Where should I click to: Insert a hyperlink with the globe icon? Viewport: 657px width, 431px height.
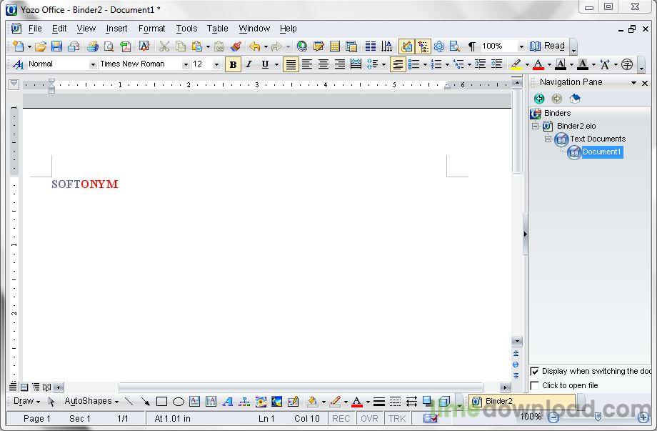301,46
